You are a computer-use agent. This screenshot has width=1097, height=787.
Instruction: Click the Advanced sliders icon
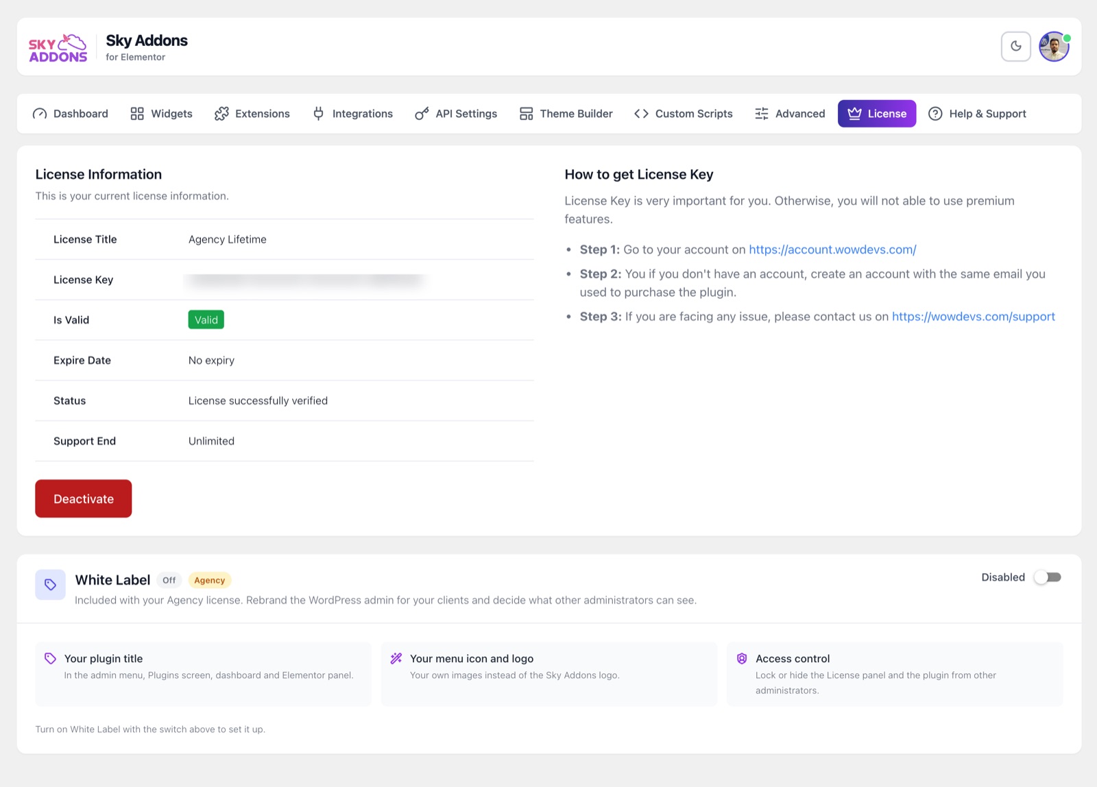click(x=762, y=114)
